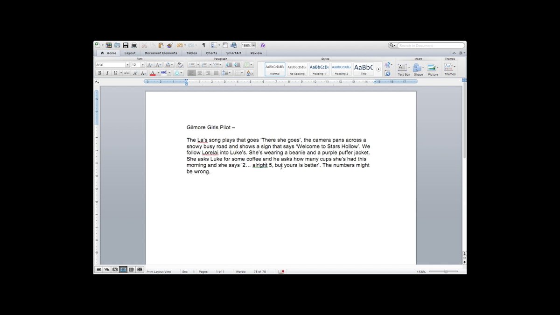Open the SmartArt tab

pos(234,53)
